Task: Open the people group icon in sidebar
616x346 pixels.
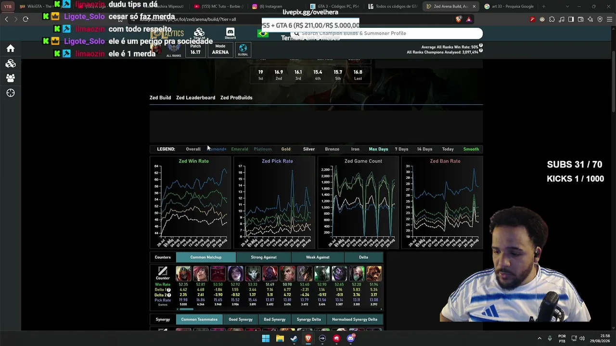Action: click(11, 78)
